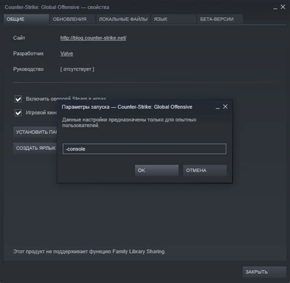The image size is (290, 283).
Task: Close the launch parameters dialog with X
Action: click(225, 107)
